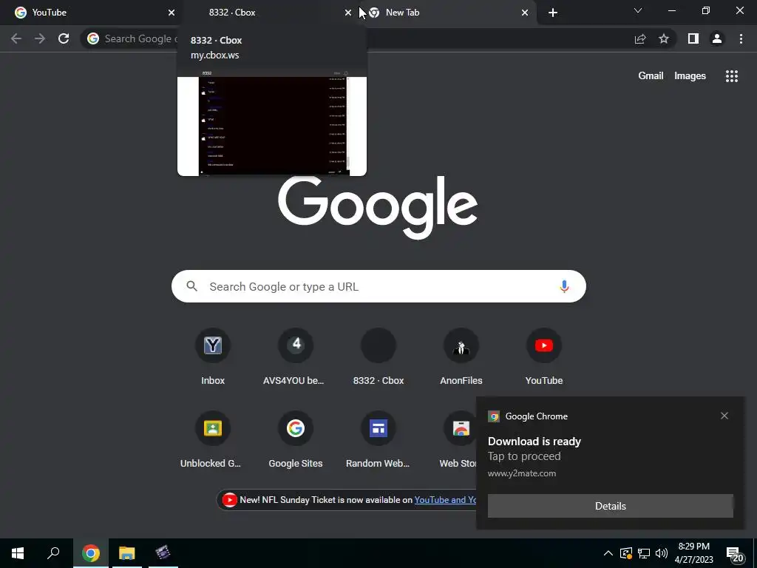Open File Explorer from taskbar
The height and width of the screenshot is (568, 757).
click(127, 553)
